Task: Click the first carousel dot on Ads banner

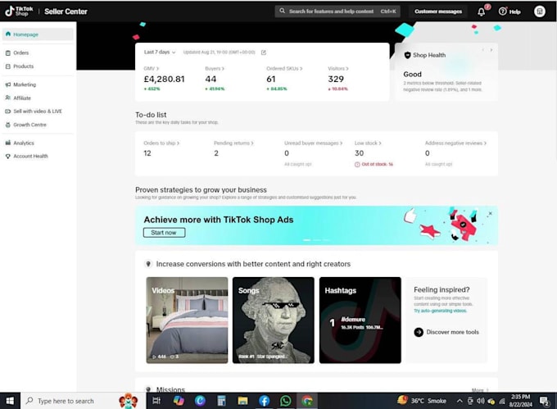Action: pyautogui.click(x=306, y=240)
